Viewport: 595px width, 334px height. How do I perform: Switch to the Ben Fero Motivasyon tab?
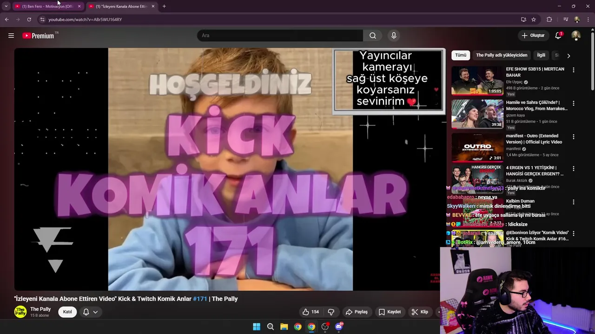click(x=47, y=6)
